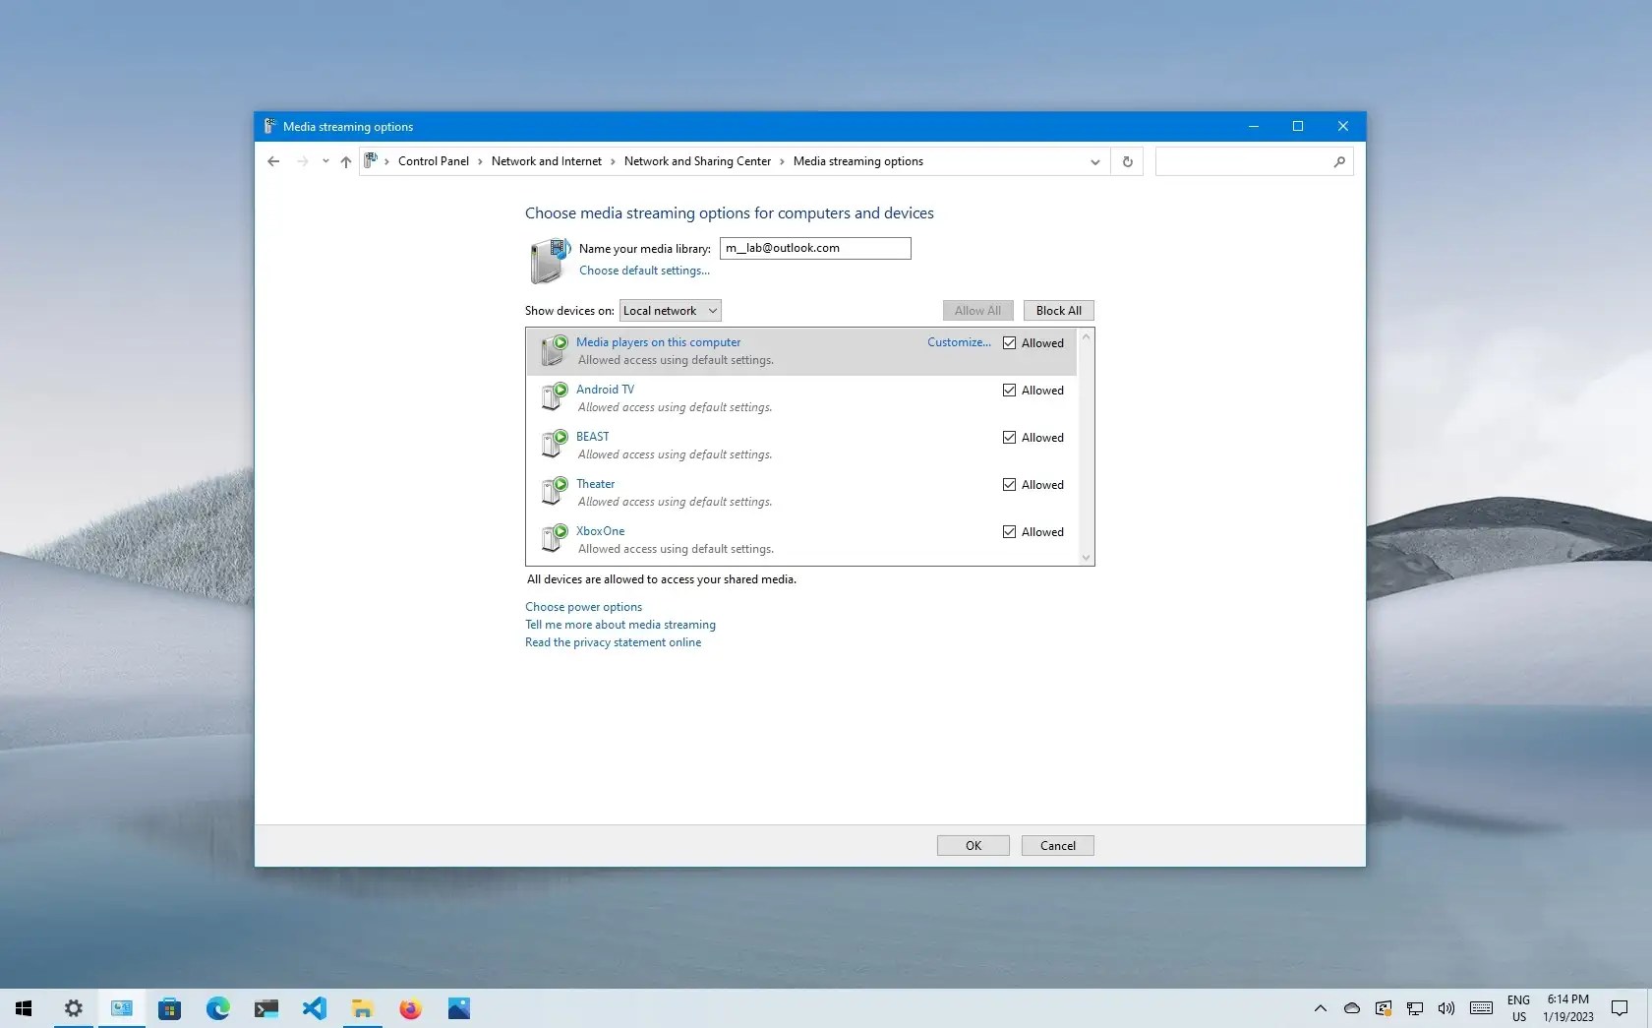Open the Show devices on dropdown
The image size is (1652, 1028).
[x=670, y=310]
